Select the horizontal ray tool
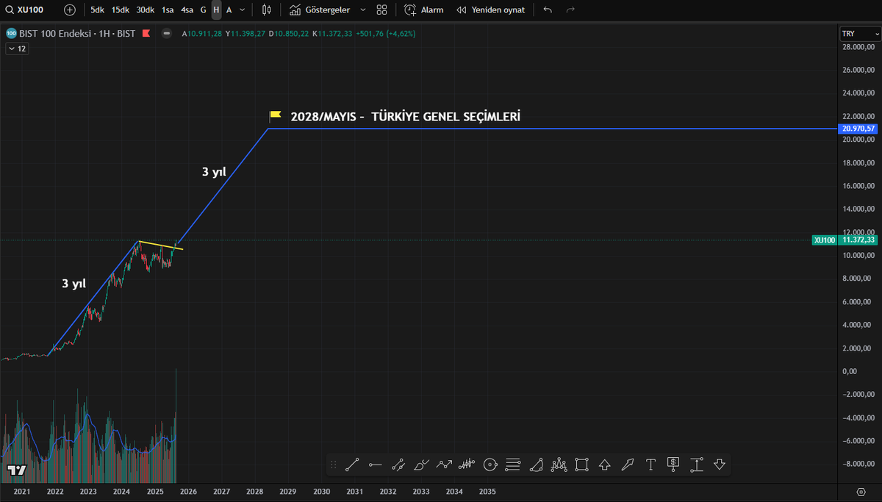Image resolution: width=882 pixels, height=502 pixels. (375, 465)
